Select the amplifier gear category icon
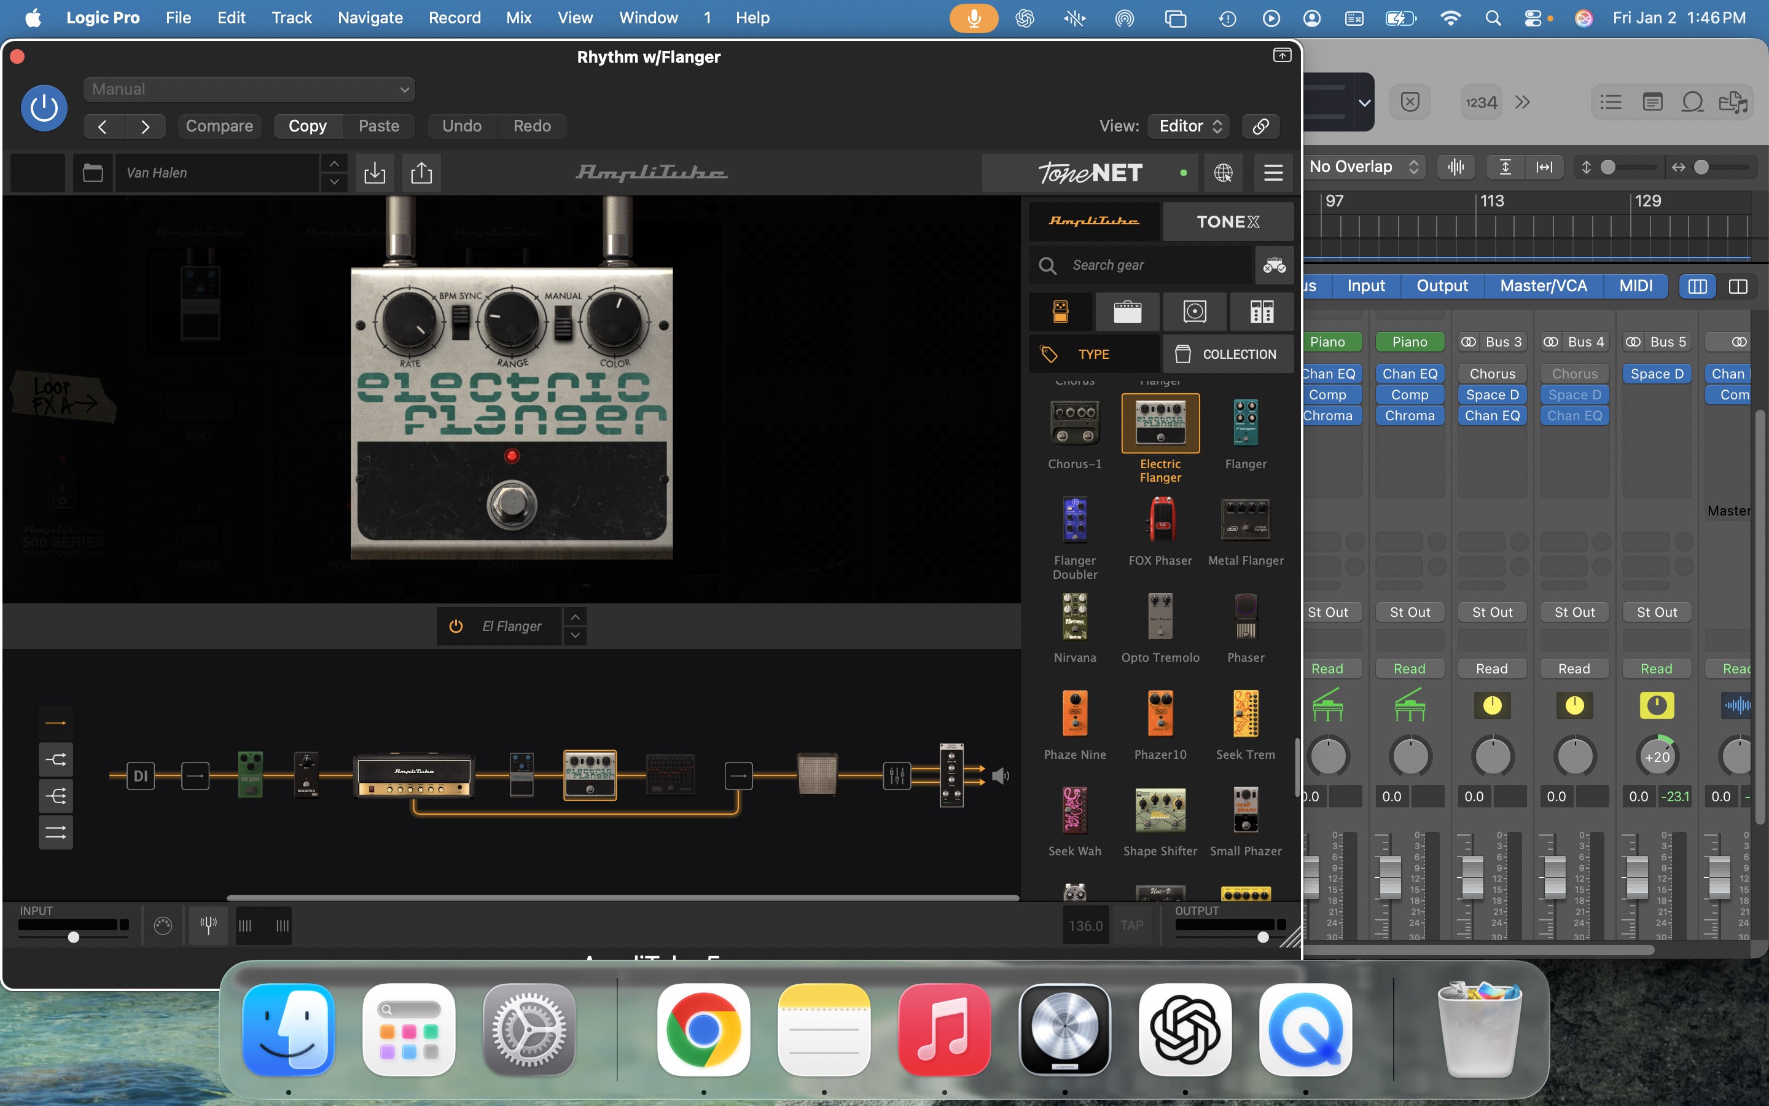The height and width of the screenshot is (1106, 1769). click(x=1127, y=312)
